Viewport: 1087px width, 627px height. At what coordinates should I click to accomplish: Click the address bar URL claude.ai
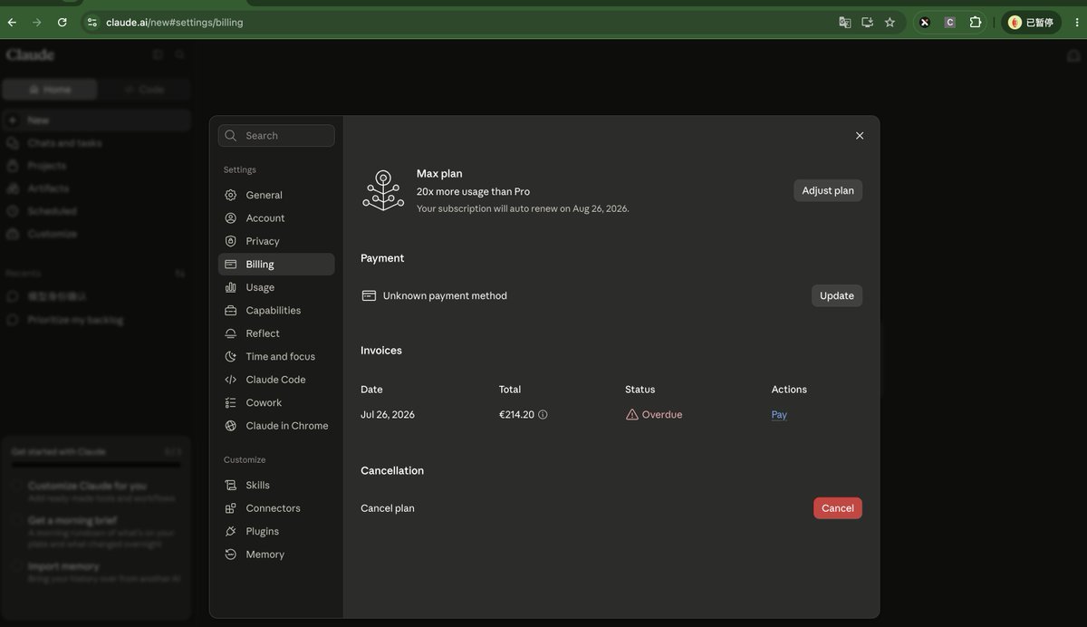click(175, 22)
